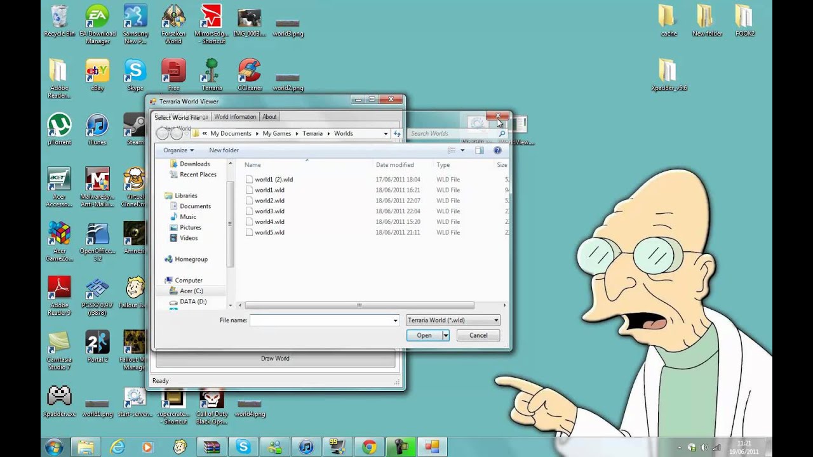The height and width of the screenshot is (457, 813).
Task: Select the file world3.wld
Action: pos(265,211)
